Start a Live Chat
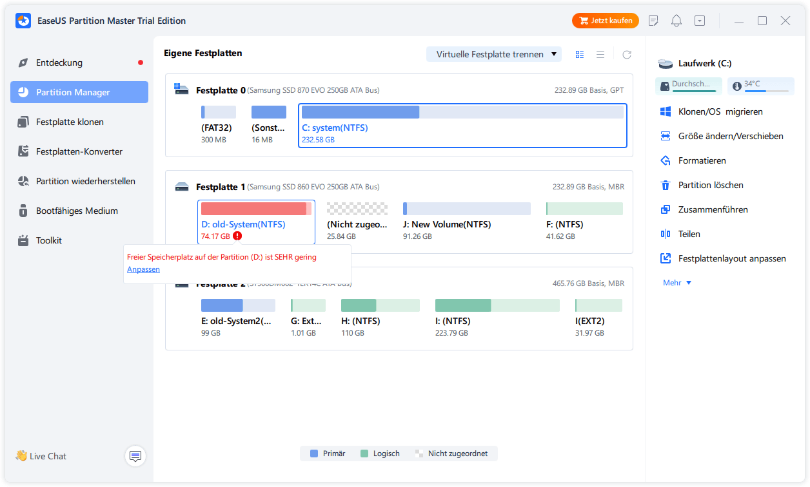The width and height of the screenshot is (810, 487). [41, 456]
